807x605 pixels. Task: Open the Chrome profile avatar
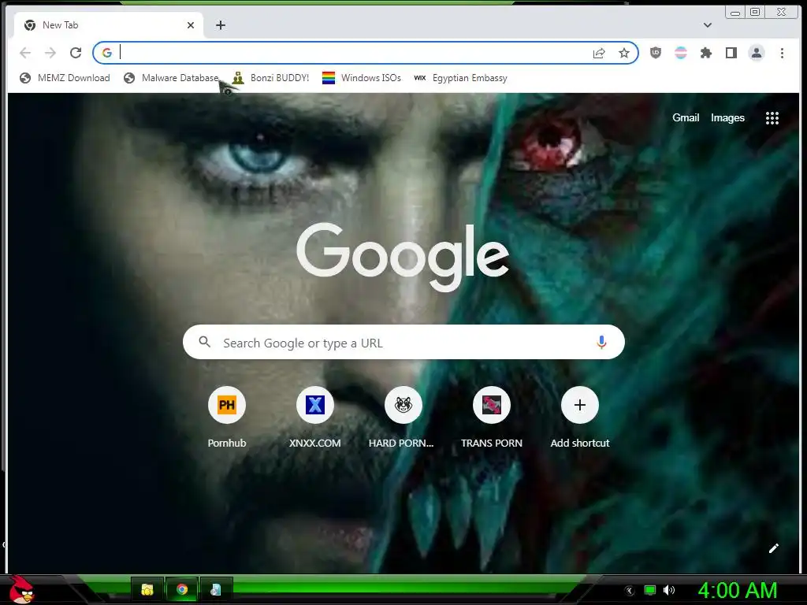pos(756,53)
